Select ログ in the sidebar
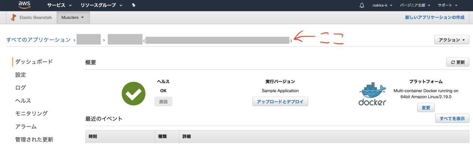Image resolution: width=473 pixels, height=144 pixels. coord(20,87)
